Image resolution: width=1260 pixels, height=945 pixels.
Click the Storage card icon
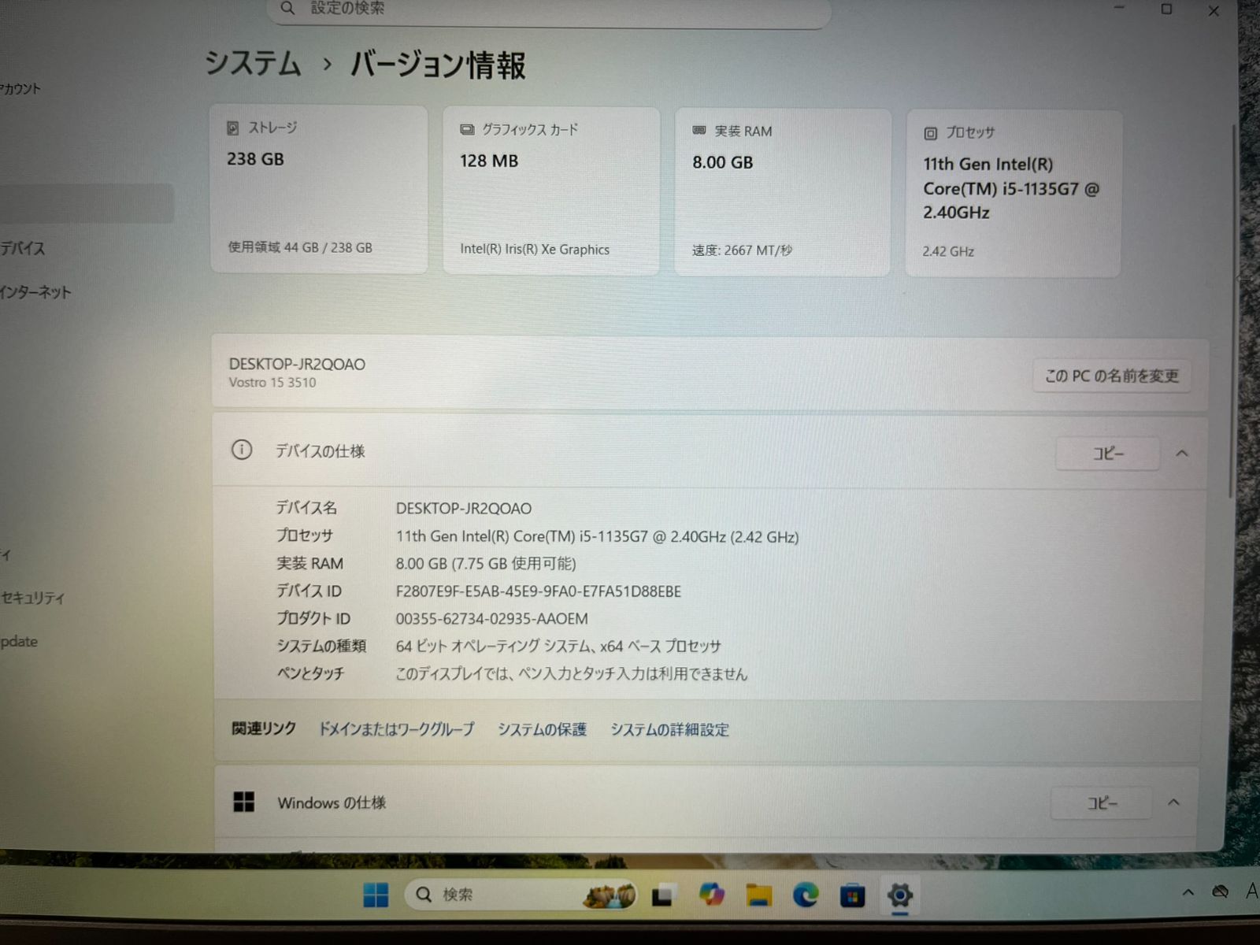[x=232, y=128]
